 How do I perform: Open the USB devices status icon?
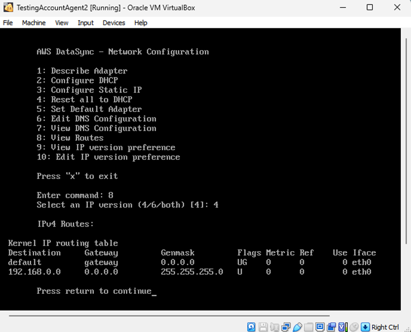[297, 327]
